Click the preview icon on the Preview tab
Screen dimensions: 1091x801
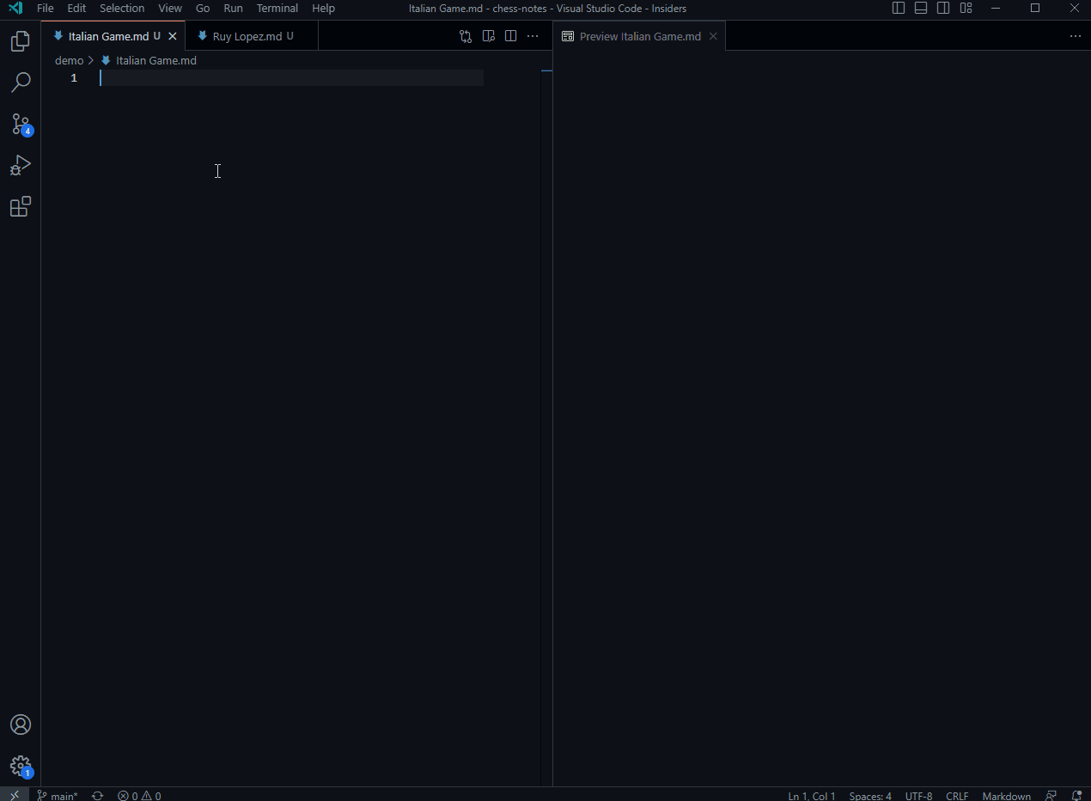tap(568, 36)
